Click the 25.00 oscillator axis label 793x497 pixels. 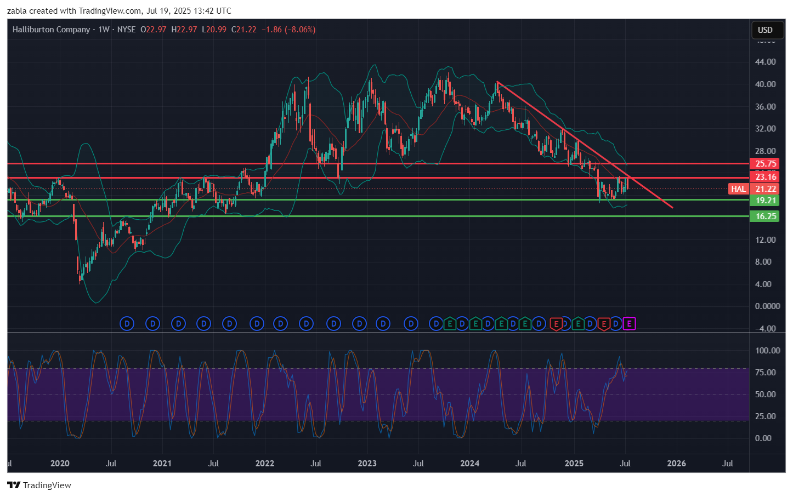coord(766,416)
